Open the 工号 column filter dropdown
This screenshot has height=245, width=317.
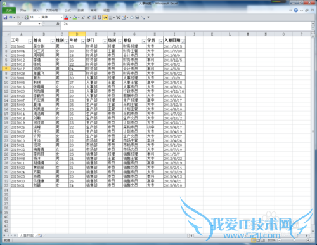30,41
